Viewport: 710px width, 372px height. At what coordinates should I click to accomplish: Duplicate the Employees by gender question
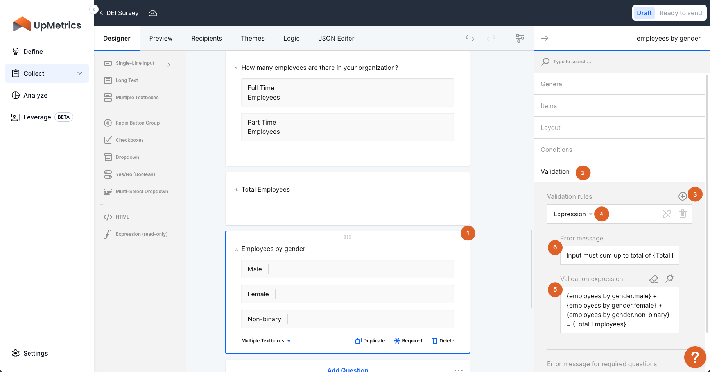(x=370, y=341)
